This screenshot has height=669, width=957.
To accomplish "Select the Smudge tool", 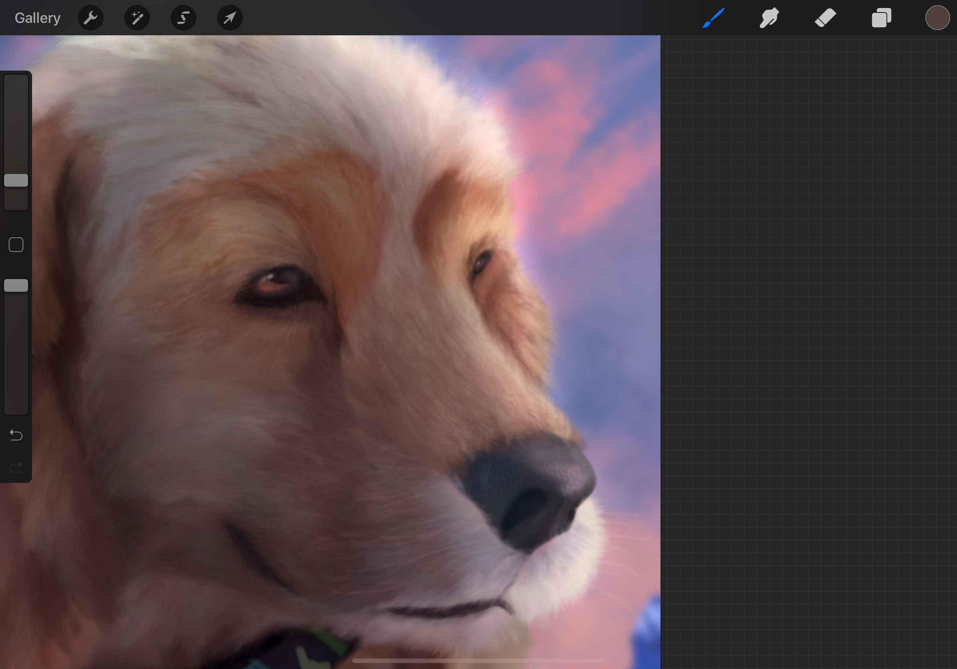I will tap(769, 18).
